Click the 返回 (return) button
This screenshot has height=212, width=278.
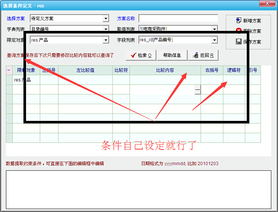tap(203, 55)
